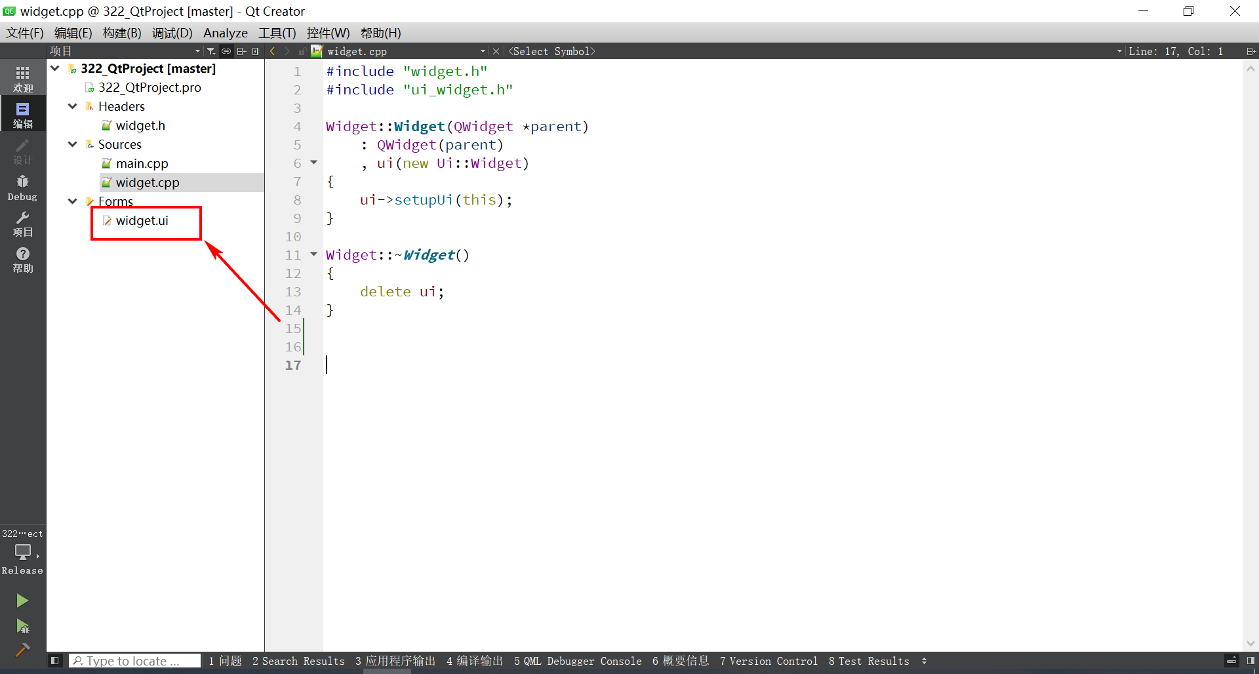Click the Line: 17, Col: 1 indicator

click(x=1176, y=51)
